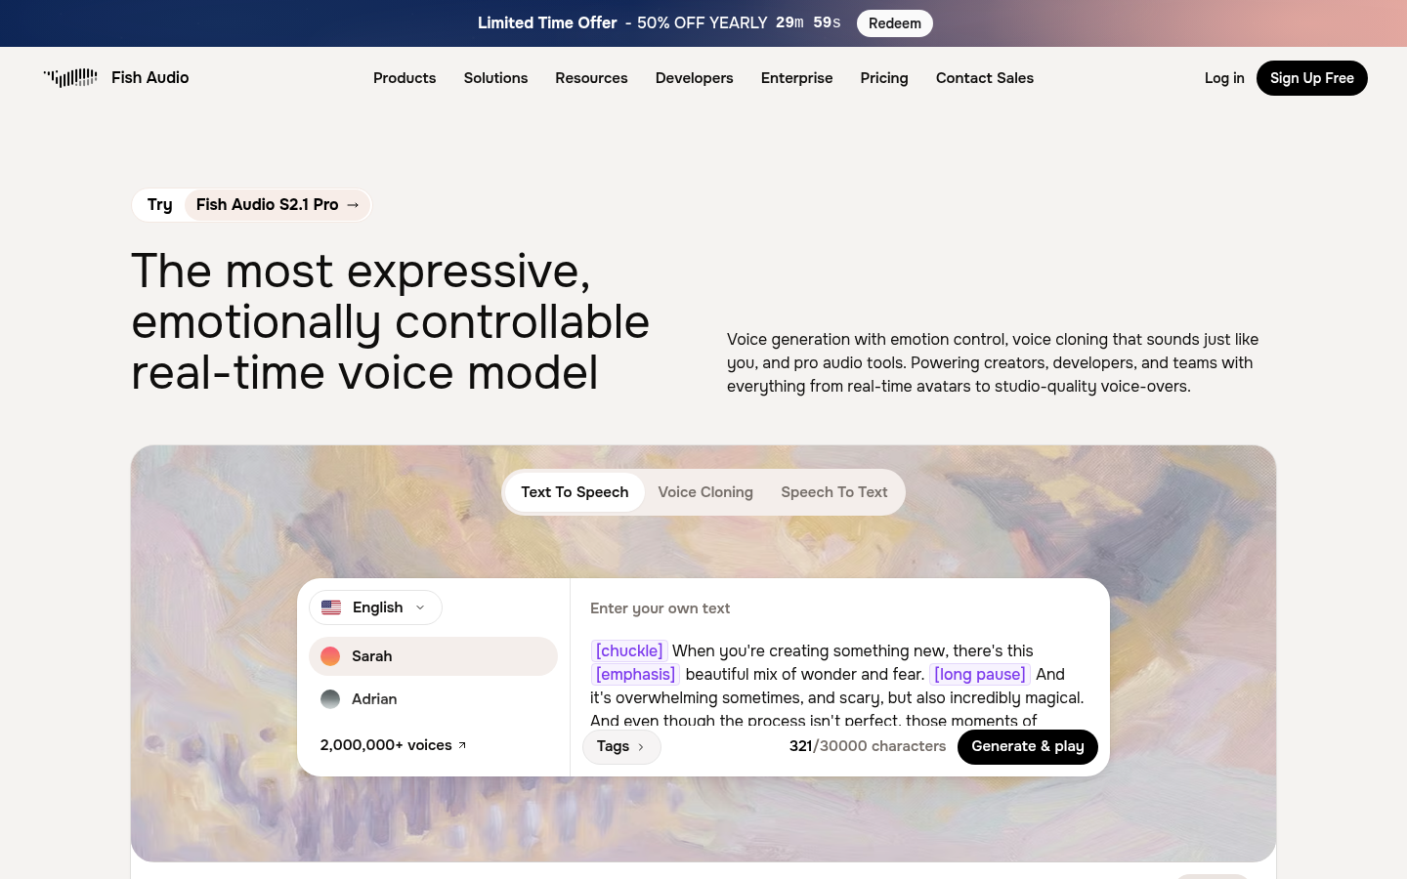Image resolution: width=1407 pixels, height=879 pixels.
Task: Open the Products menu
Action: coord(405,78)
